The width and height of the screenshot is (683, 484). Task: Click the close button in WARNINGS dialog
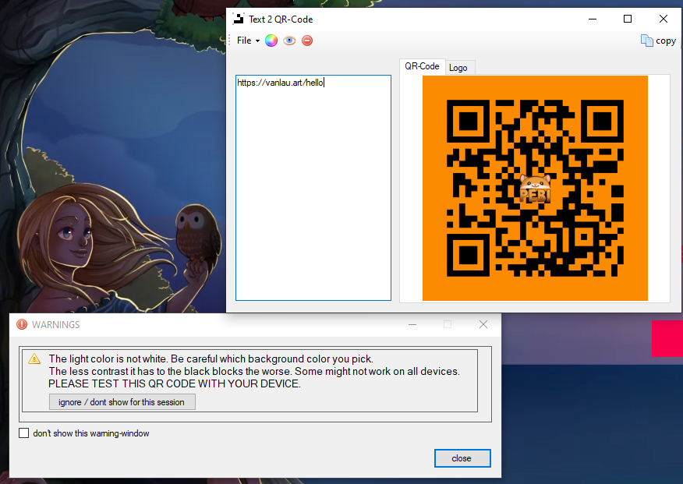(x=462, y=458)
